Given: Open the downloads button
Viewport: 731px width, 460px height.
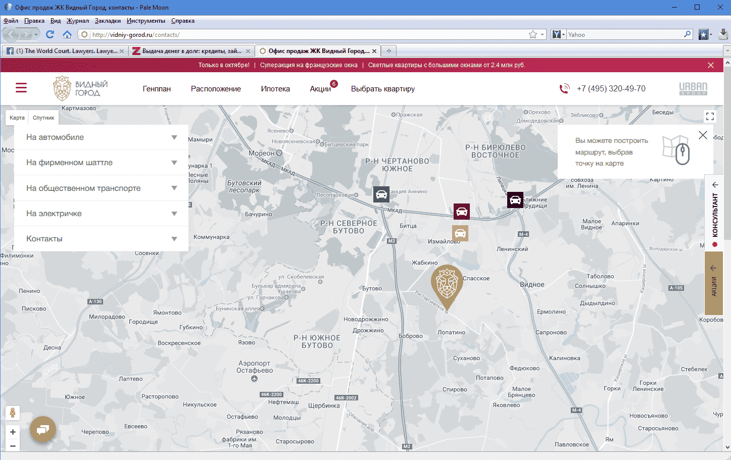Looking at the screenshot, I should 723,34.
